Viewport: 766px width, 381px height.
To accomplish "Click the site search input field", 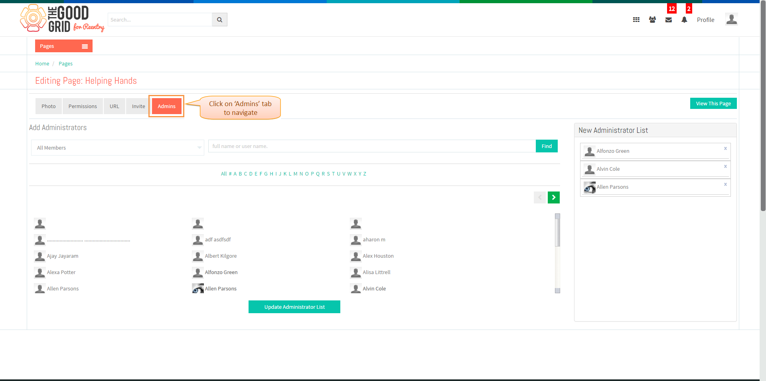I will tap(160, 20).
